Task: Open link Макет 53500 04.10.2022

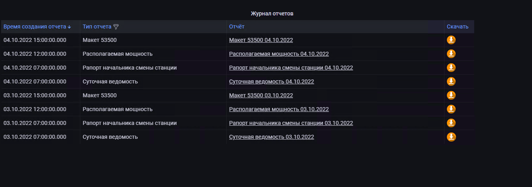Action: (261, 40)
